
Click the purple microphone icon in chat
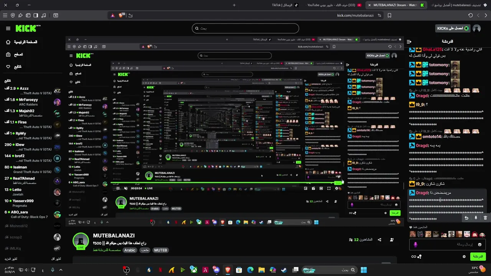click(415, 245)
